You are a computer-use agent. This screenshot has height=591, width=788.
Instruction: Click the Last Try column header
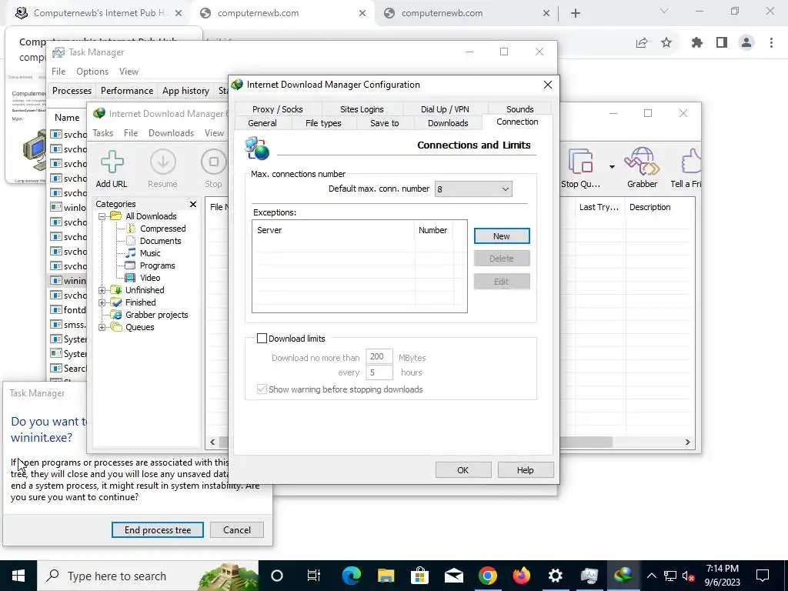pyautogui.click(x=600, y=207)
